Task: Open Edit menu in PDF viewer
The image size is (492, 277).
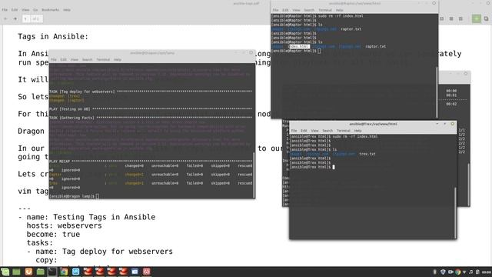Action: click(x=15, y=10)
